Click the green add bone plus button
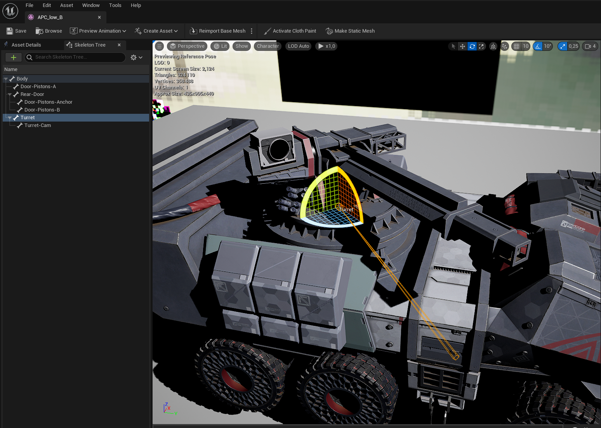 [14, 57]
